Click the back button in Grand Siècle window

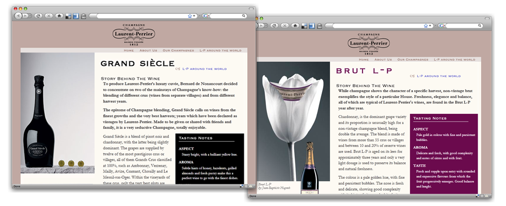(x=19, y=16)
